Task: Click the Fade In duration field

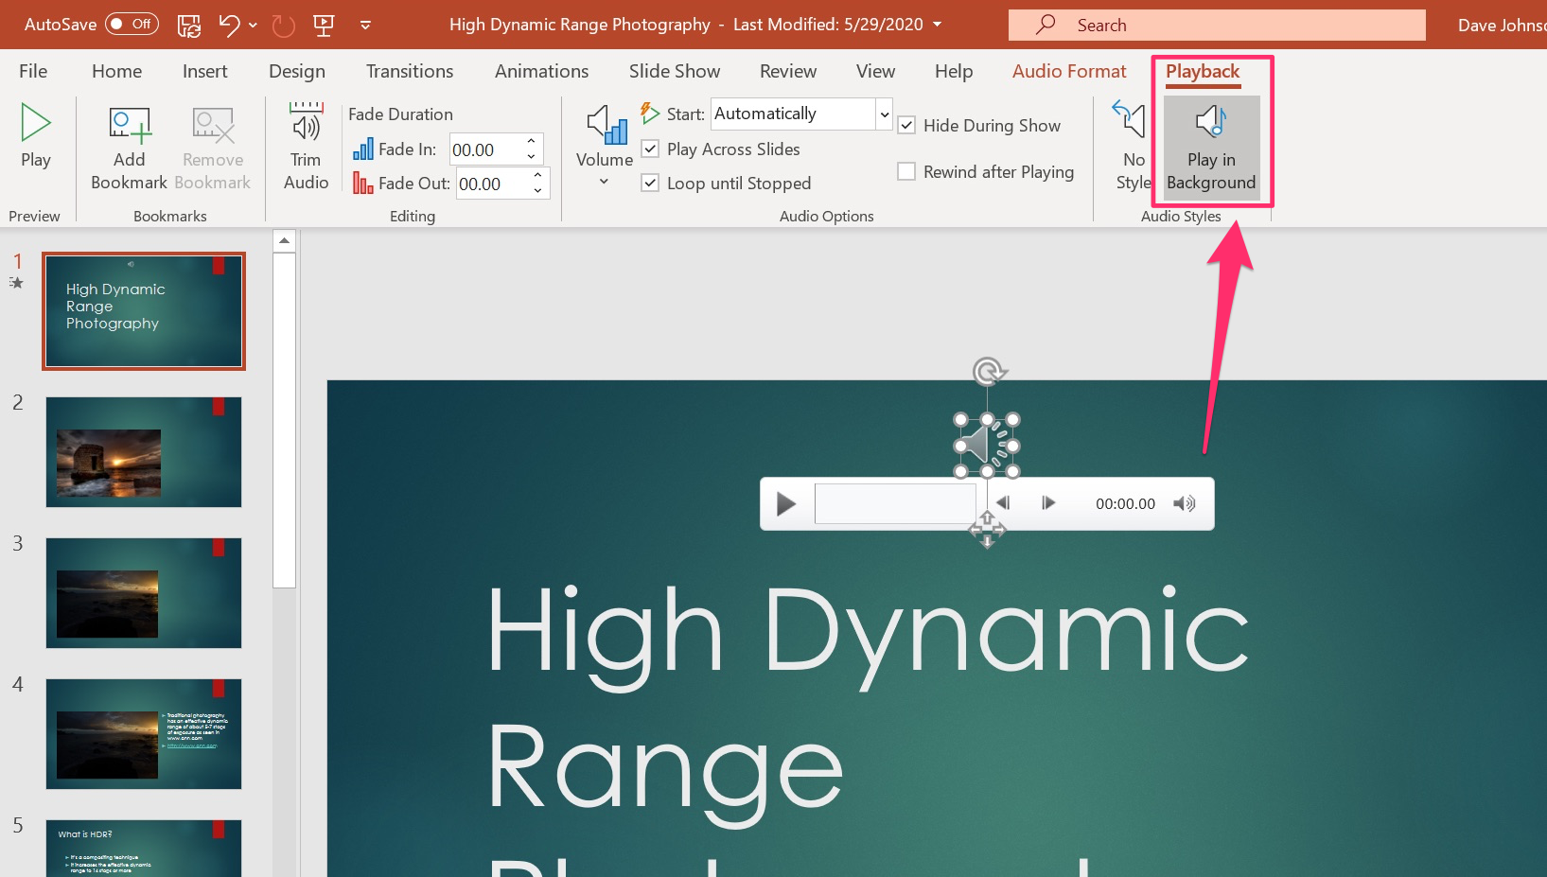Action: (486, 149)
